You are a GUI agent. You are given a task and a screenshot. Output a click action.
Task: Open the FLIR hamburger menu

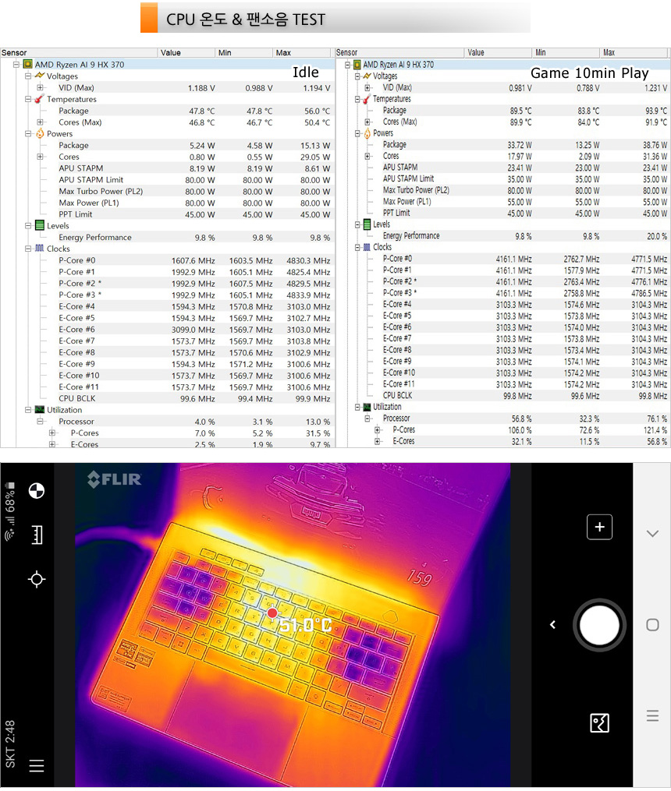(37, 765)
